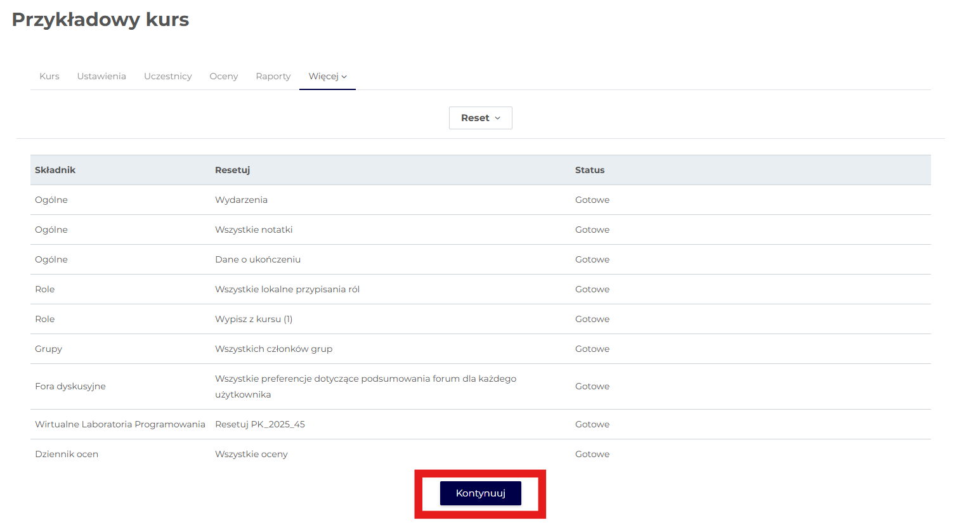Select the Wszystkie notatki cell
964x525 pixels.
click(x=254, y=230)
